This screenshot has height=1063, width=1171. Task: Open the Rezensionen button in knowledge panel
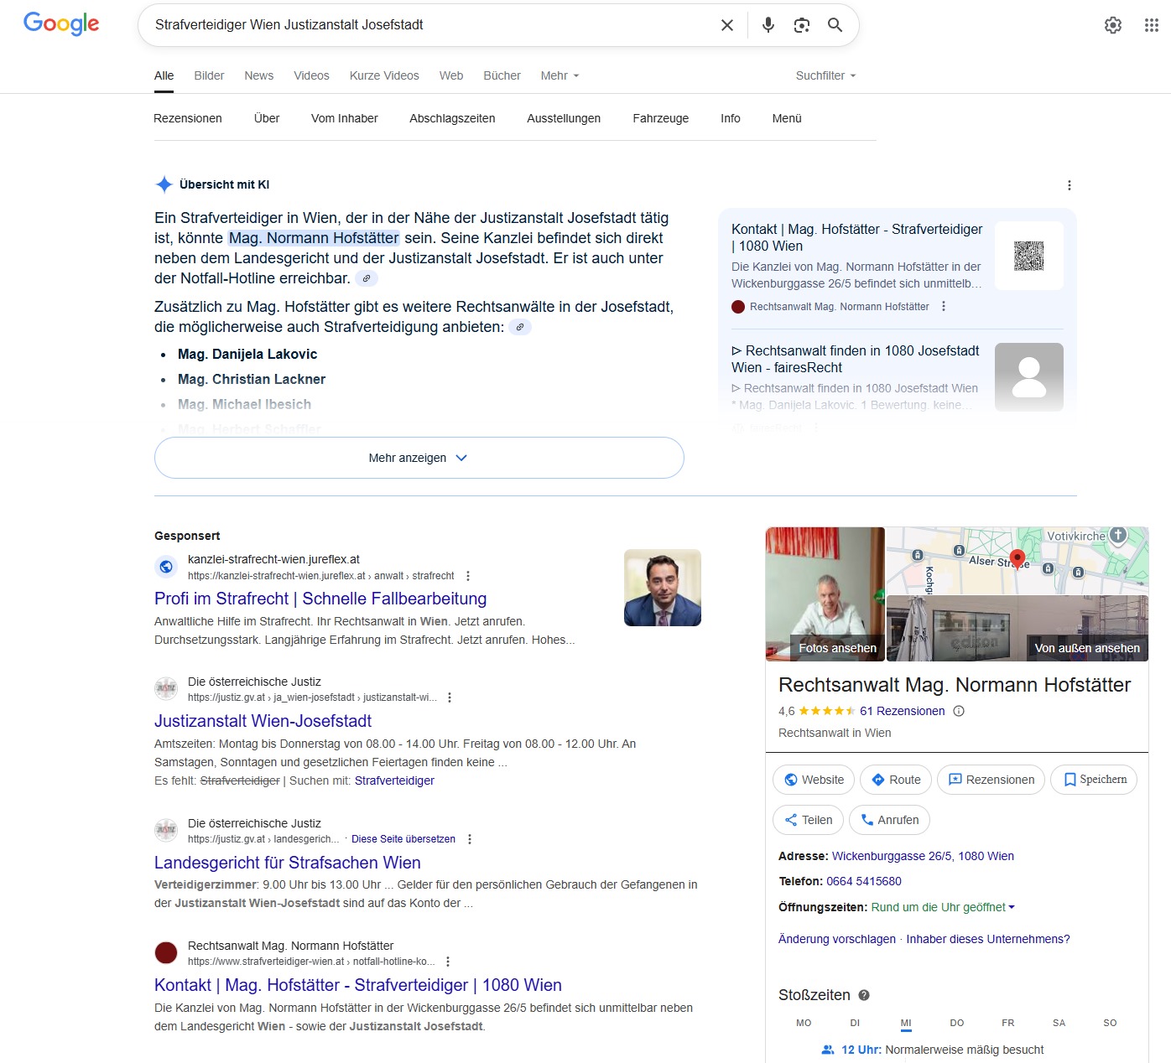point(991,780)
